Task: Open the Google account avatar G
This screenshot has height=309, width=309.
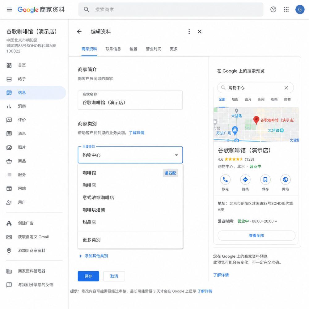Action: coord(300,10)
